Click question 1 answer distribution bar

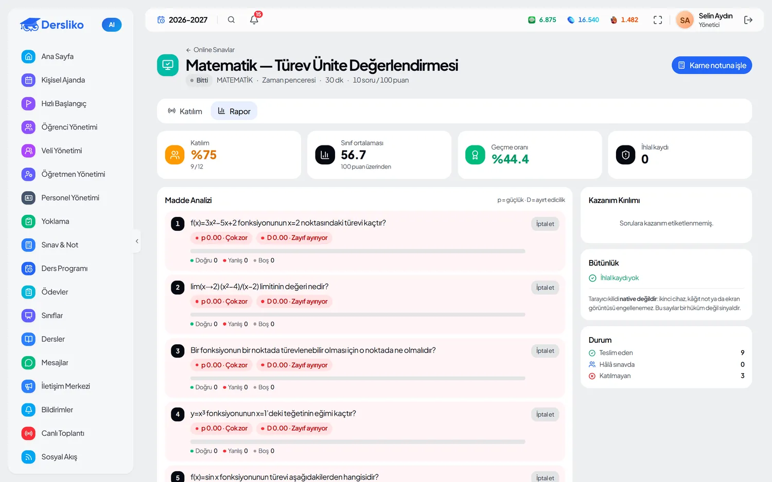(x=358, y=251)
